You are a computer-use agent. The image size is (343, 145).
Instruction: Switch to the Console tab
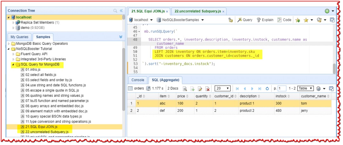click(x=138, y=80)
